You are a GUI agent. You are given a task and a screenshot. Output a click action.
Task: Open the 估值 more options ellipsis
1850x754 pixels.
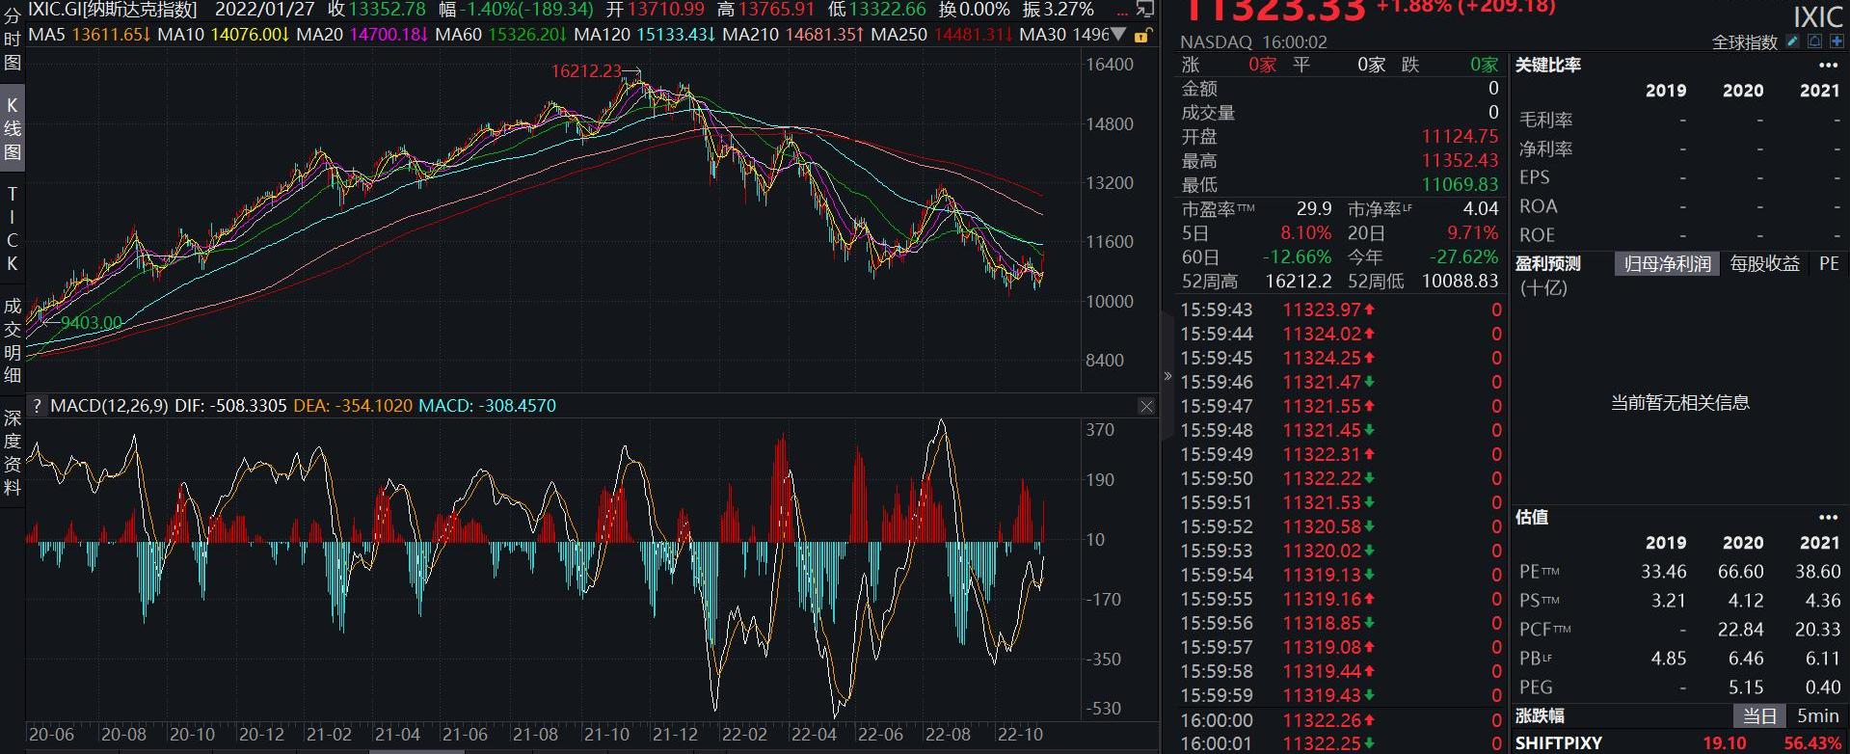[x=1828, y=518]
